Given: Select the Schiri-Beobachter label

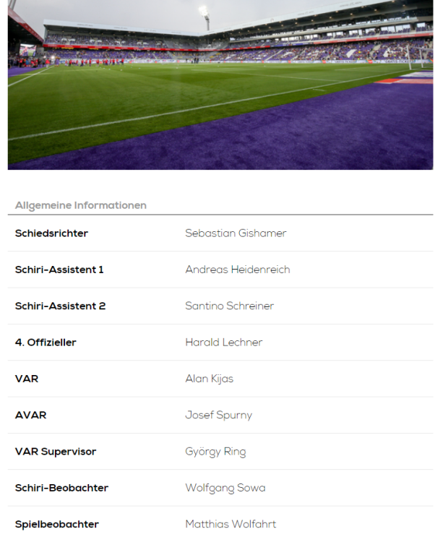Looking at the screenshot, I should pyautogui.click(x=61, y=488).
